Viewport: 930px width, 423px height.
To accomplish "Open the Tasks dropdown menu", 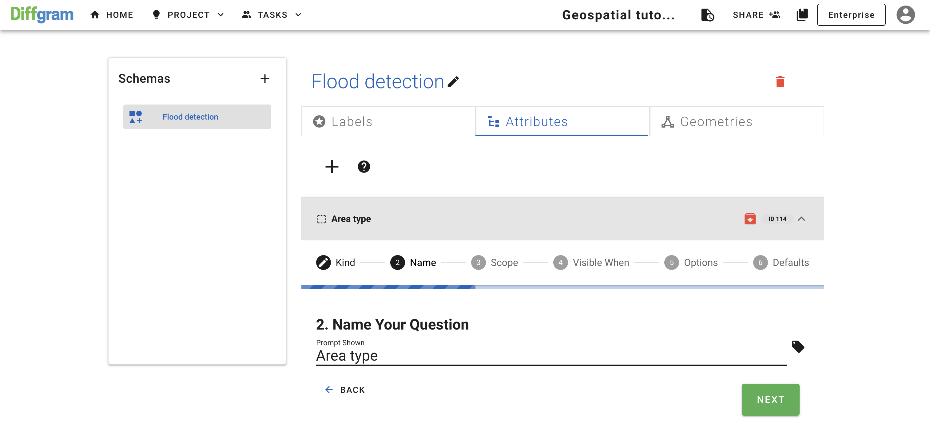I will pos(272,15).
